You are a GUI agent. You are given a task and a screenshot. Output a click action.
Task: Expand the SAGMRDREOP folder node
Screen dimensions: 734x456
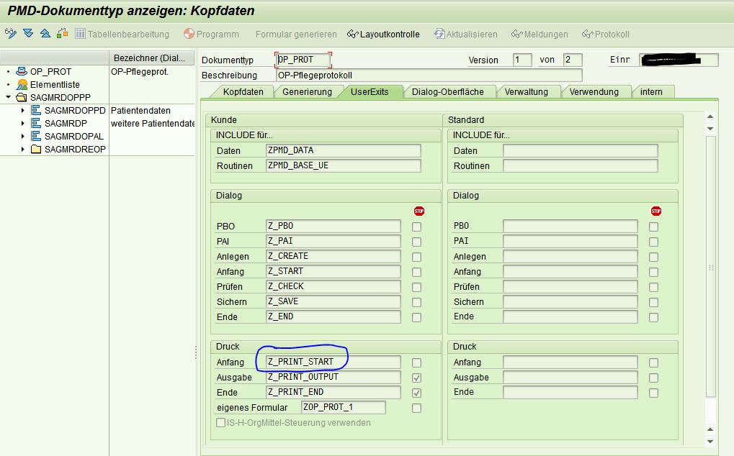[x=23, y=149]
